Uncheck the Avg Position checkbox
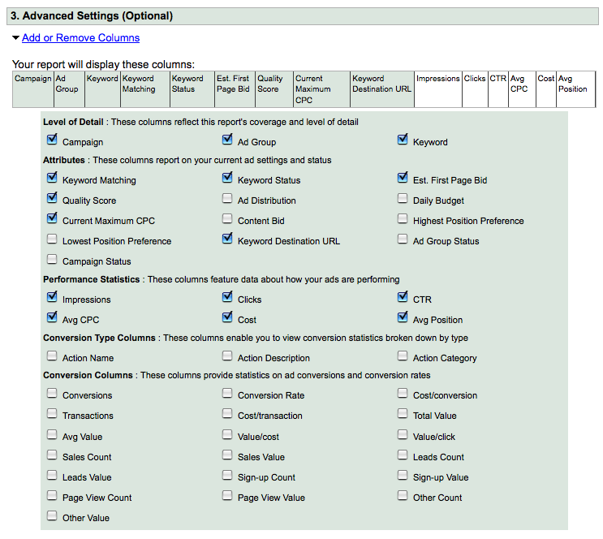The height and width of the screenshot is (539, 603). pyautogui.click(x=403, y=318)
